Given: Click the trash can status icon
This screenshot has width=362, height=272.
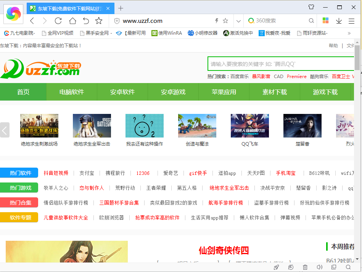Looking at the screenshot, I should (x=305, y=267).
